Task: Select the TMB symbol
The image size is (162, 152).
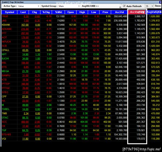Action: [x=4, y=114]
